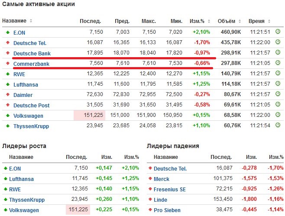285x216 pixels.
Task: Click the clock icon in the Commerzbank row
Action: click(x=278, y=63)
